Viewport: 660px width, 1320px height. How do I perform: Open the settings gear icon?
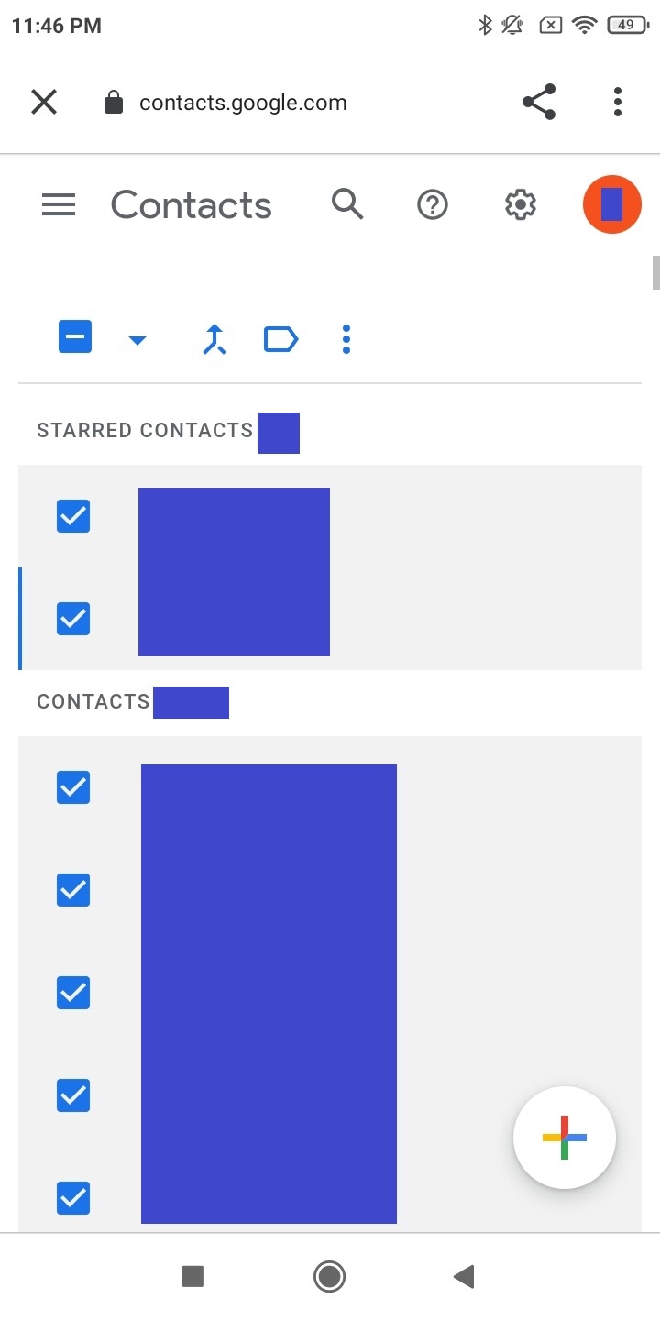tap(521, 205)
